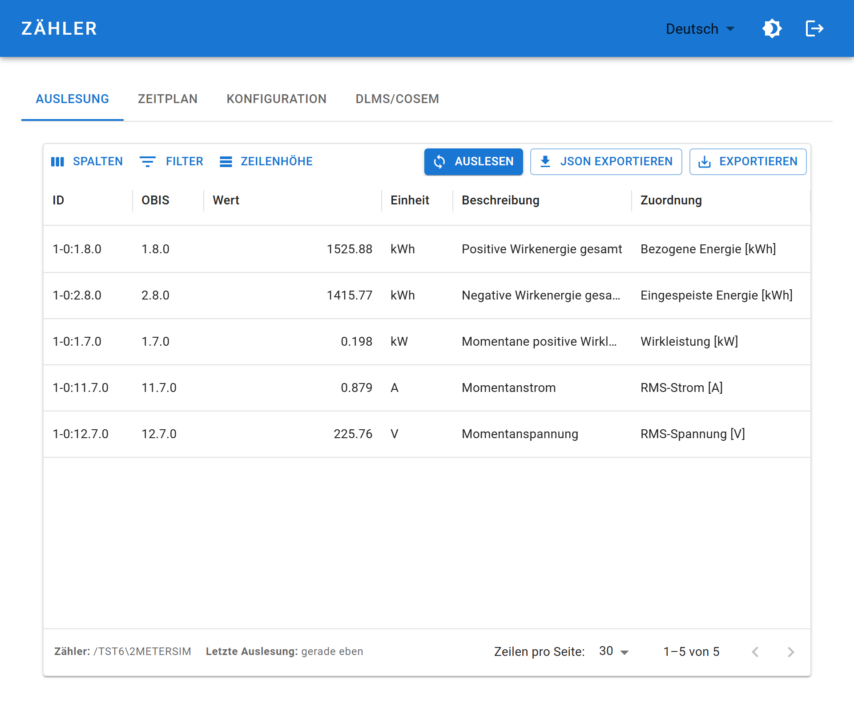Click 'Eingespeiste Energie [kWh]' cell
Viewport: 854px width, 719px height.
pyautogui.click(x=721, y=295)
